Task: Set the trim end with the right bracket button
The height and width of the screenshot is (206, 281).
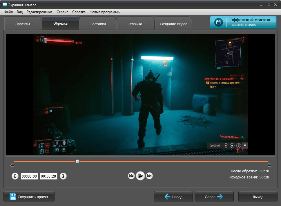Action: coord(63,176)
